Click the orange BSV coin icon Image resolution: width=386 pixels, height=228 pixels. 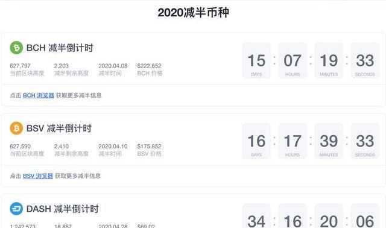tap(16, 128)
